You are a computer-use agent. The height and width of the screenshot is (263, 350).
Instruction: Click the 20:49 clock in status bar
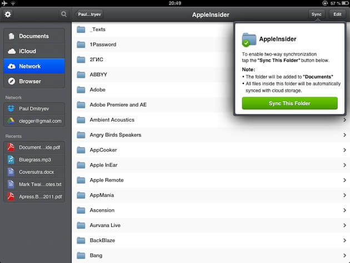[175, 3]
